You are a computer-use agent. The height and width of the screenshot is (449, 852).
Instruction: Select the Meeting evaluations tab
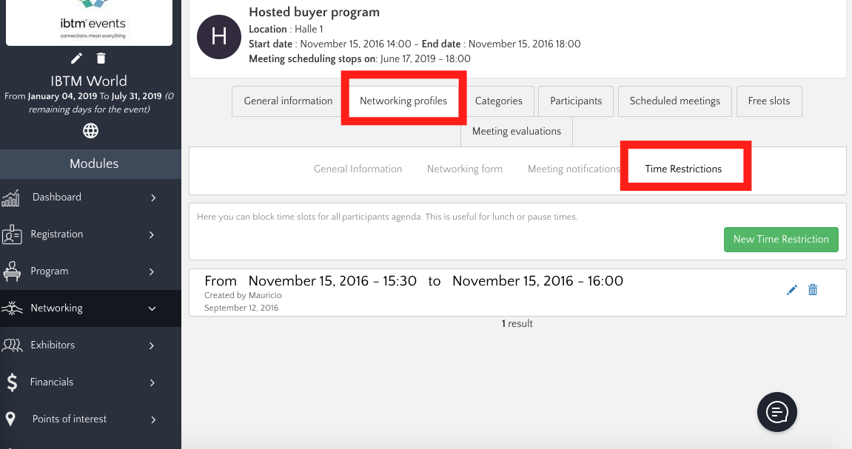point(516,131)
